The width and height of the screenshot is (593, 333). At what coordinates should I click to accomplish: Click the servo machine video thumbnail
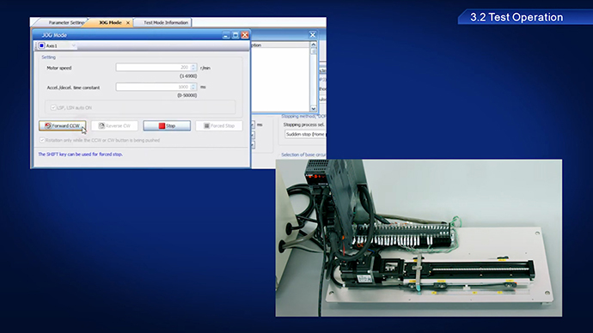[419, 238]
